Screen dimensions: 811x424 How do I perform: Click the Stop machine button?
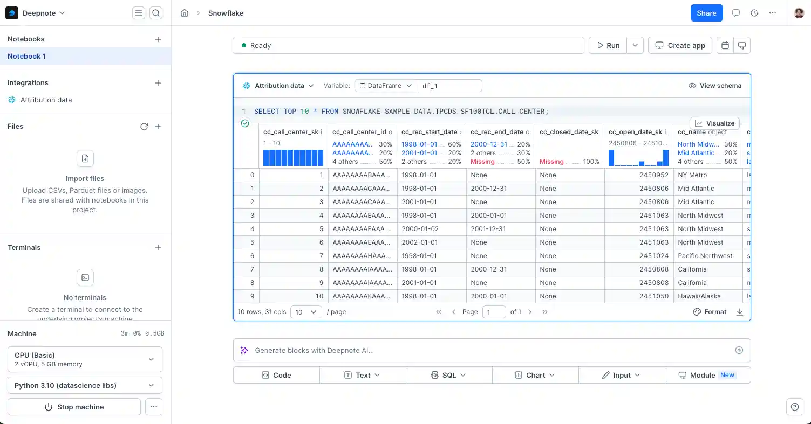coord(74,407)
